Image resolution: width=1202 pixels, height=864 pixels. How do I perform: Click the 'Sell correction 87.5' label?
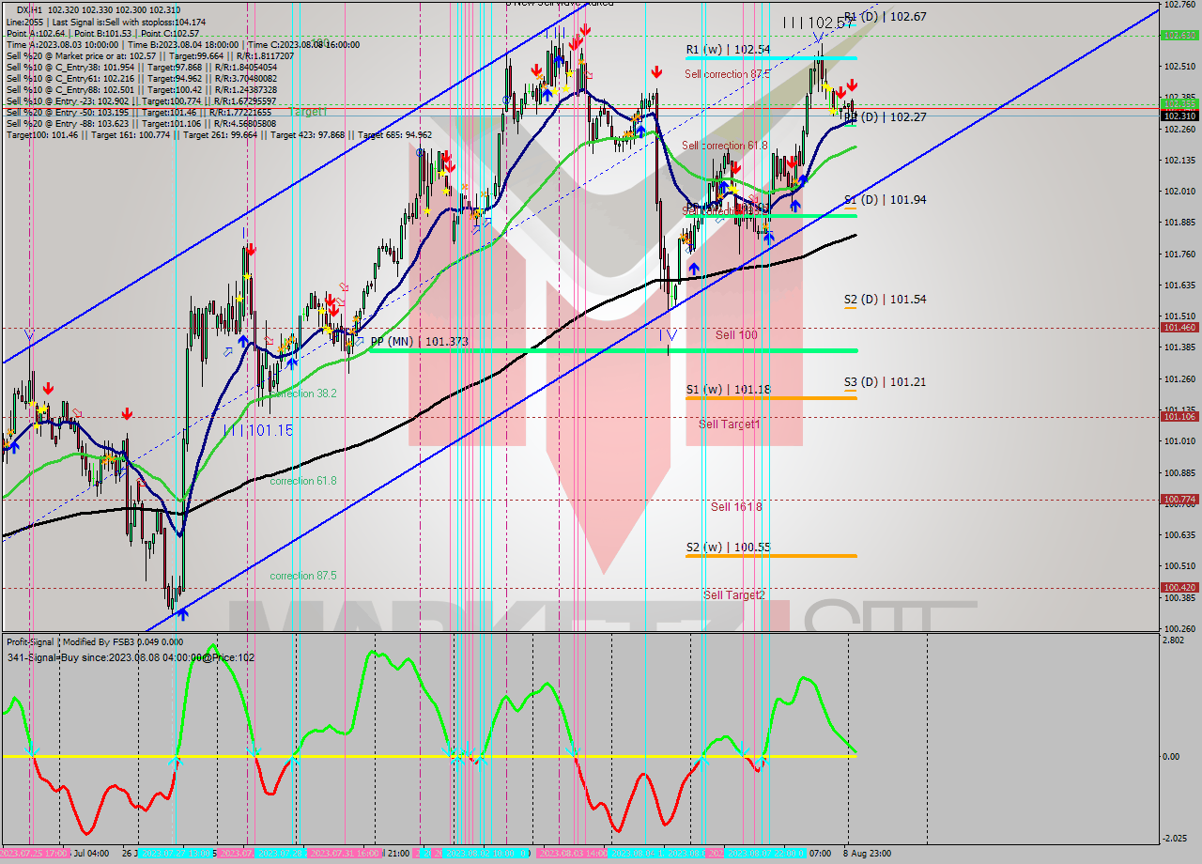click(x=727, y=74)
